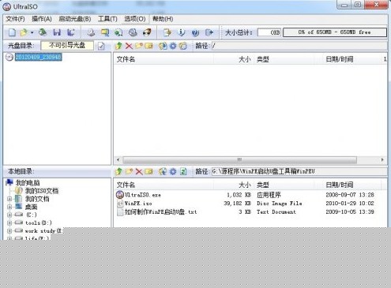This screenshot has width=391, height=288.
Task: Click the red X delete icon in local toolbar
Action: [x=139, y=172]
